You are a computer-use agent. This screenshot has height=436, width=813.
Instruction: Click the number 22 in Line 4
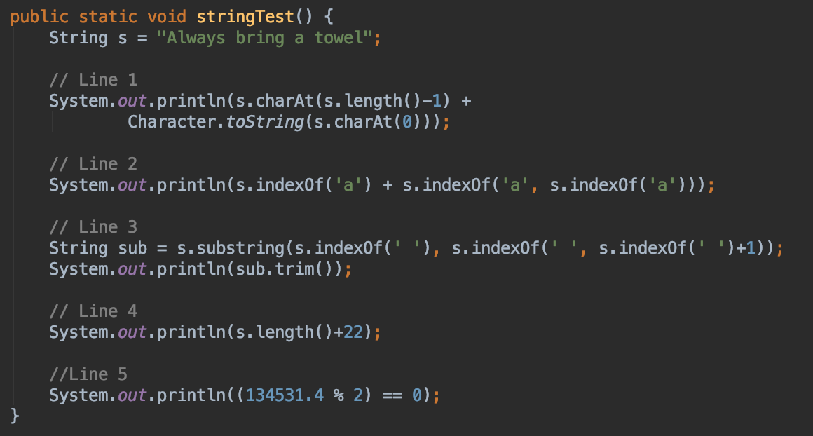click(x=353, y=332)
